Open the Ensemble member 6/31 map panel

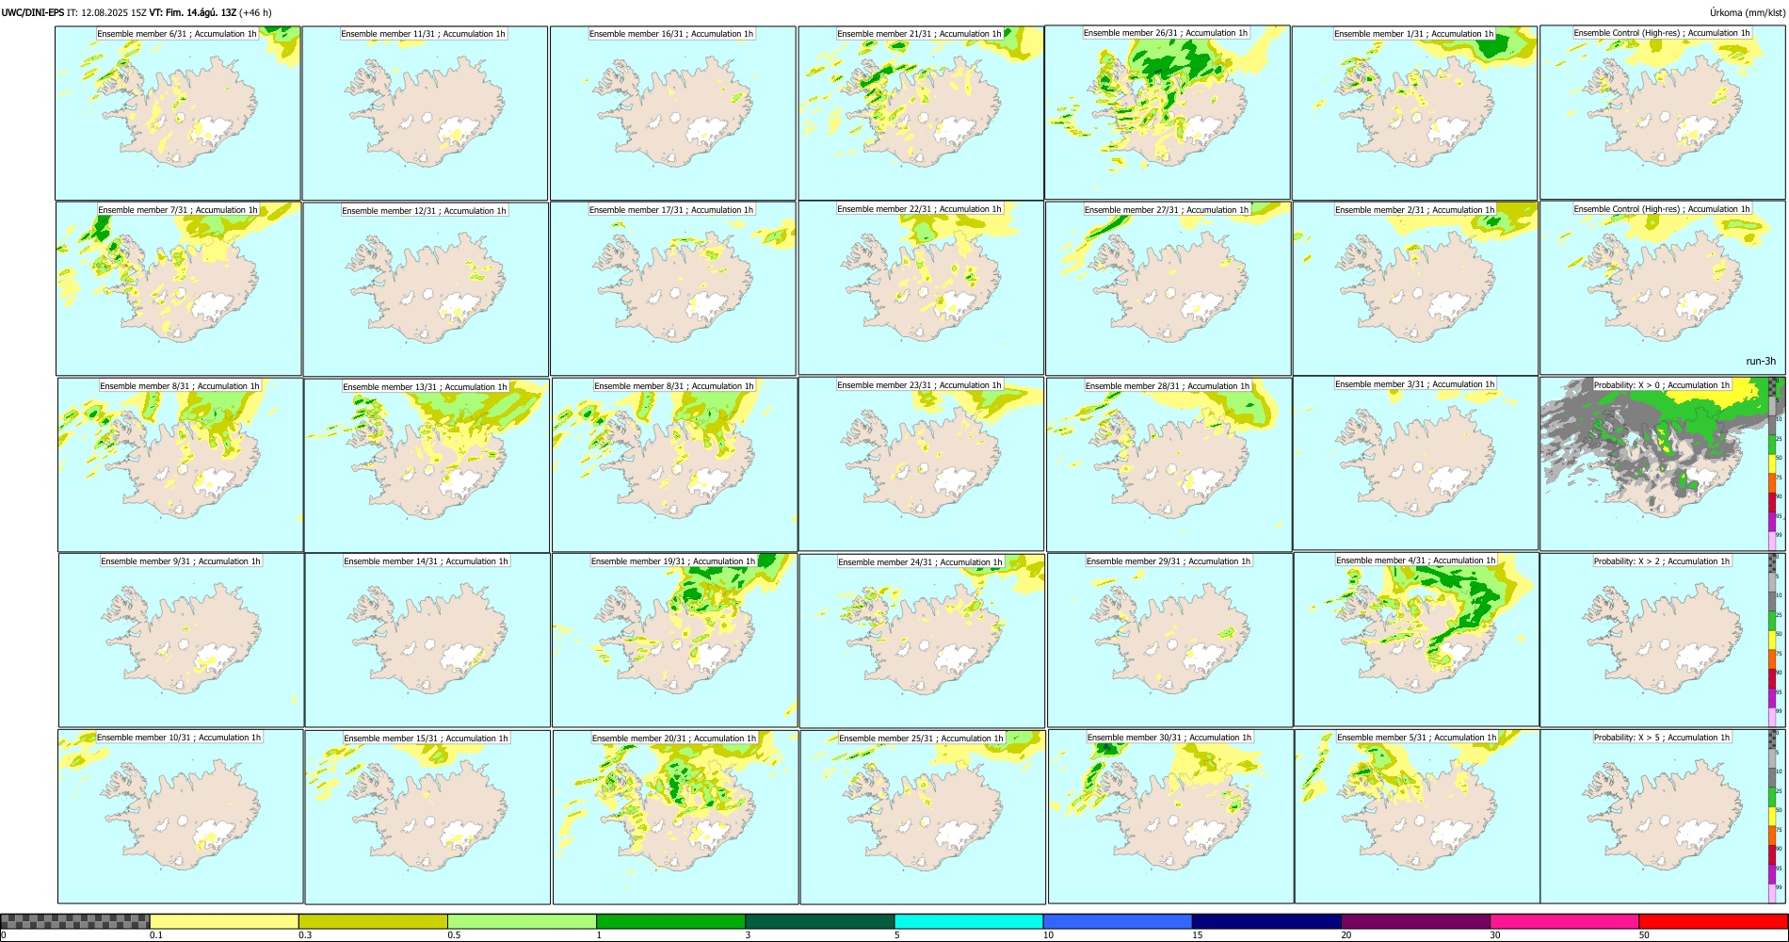(178, 113)
